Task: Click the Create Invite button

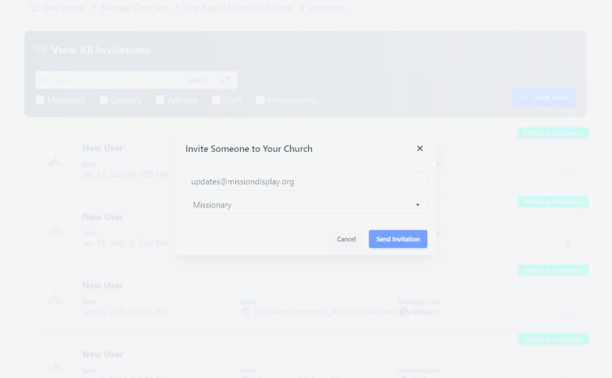Action: point(544,97)
